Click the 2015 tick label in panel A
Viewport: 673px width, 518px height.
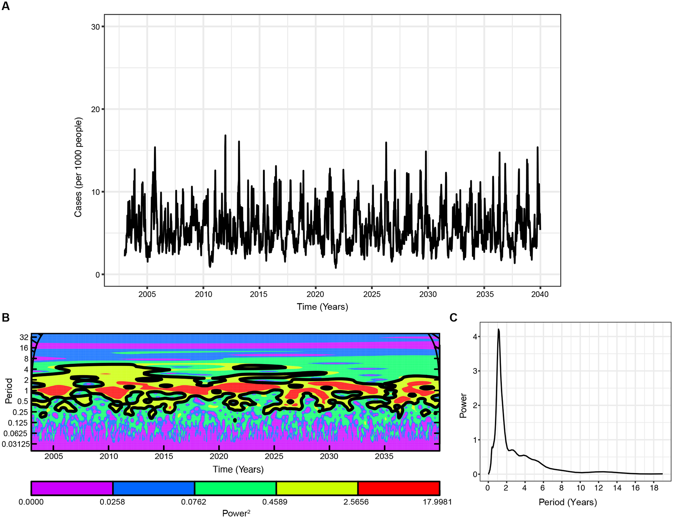click(x=259, y=295)
